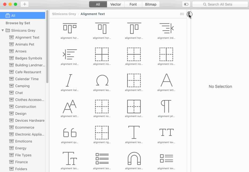This screenshot has width=249, height=172.
Task: Select the first horizontal alignment icon
Action: point(70,28)
